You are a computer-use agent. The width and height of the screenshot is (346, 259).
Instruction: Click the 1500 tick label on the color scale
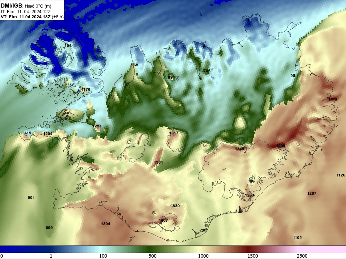(x=253, y=256)
